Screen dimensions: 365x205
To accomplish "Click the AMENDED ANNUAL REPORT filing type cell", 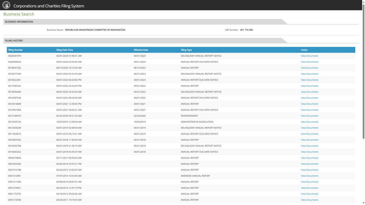I will (x=195, y=176).
